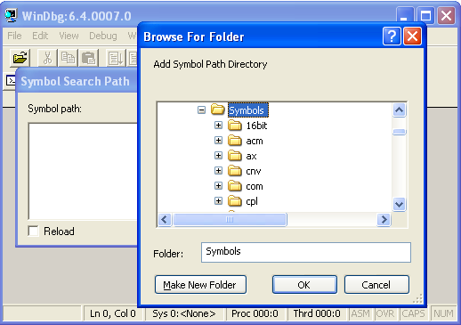Expand the ax folder
Viewport: 461px width, 325px height.
click(x=219, y=156)
